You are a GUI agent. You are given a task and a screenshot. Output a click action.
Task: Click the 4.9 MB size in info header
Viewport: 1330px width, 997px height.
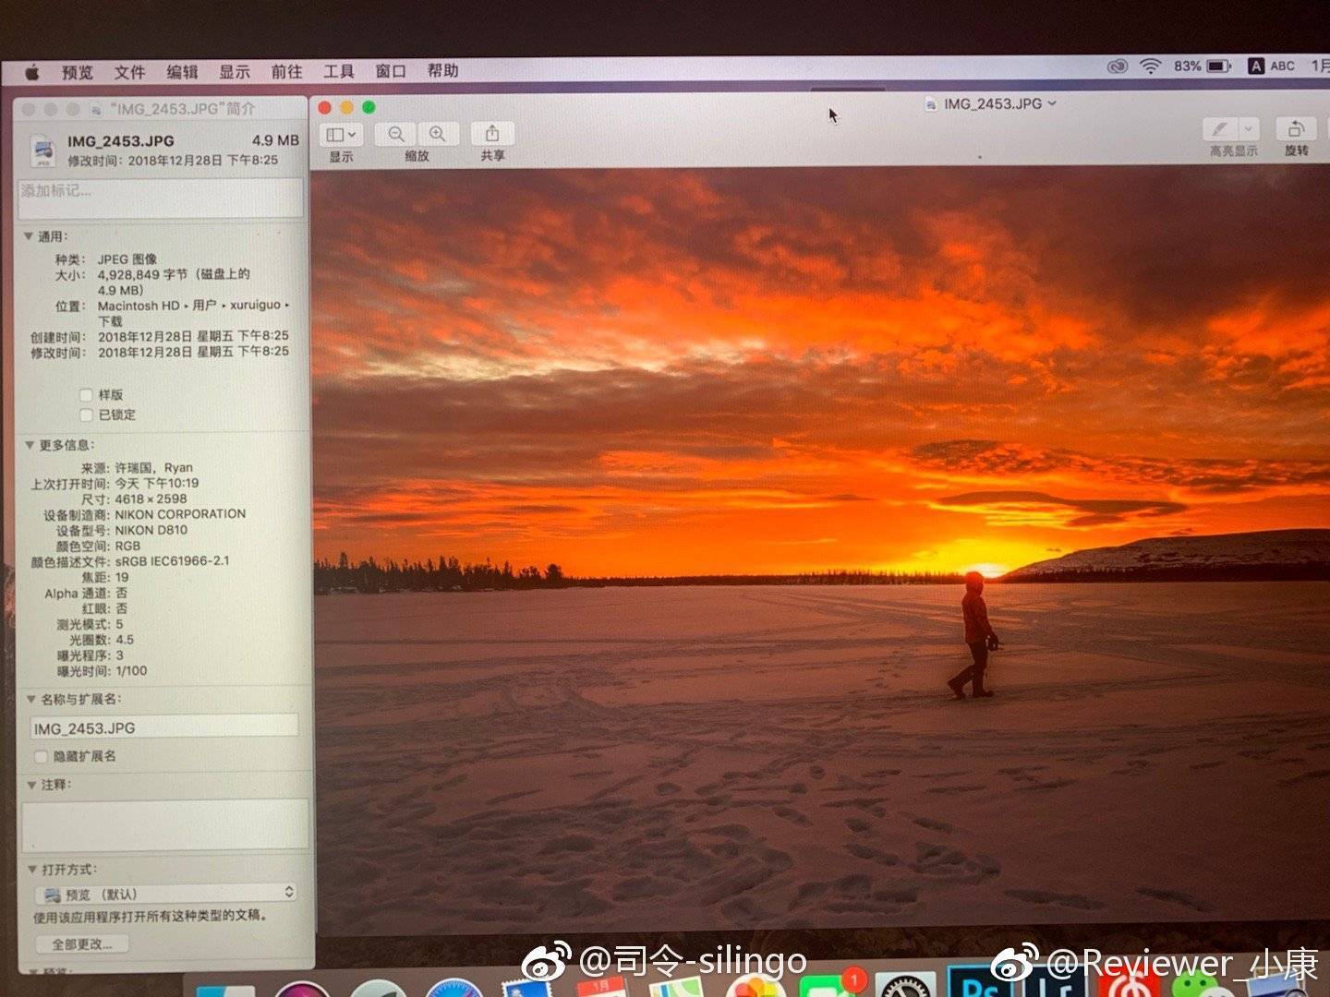(275, 140)
